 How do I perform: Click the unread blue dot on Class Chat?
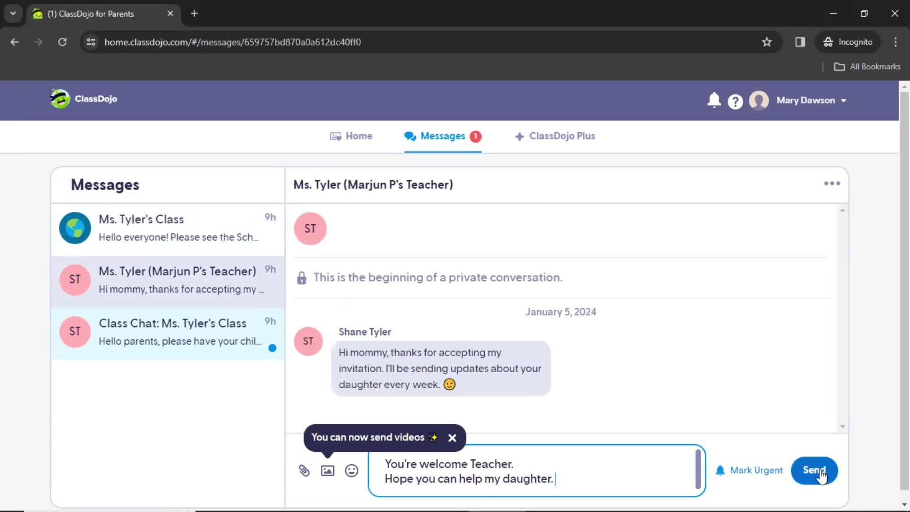pos(272,348)
